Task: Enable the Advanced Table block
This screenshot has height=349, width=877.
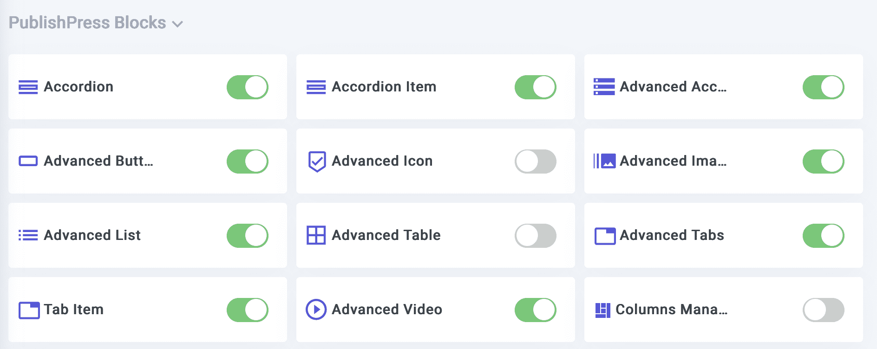Action: point(536,235)
